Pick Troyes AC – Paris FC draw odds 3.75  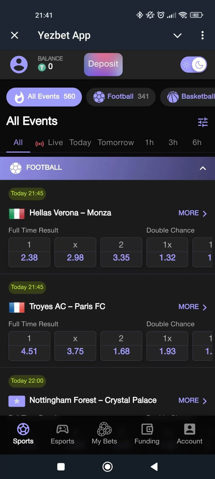tap(75, 346)
